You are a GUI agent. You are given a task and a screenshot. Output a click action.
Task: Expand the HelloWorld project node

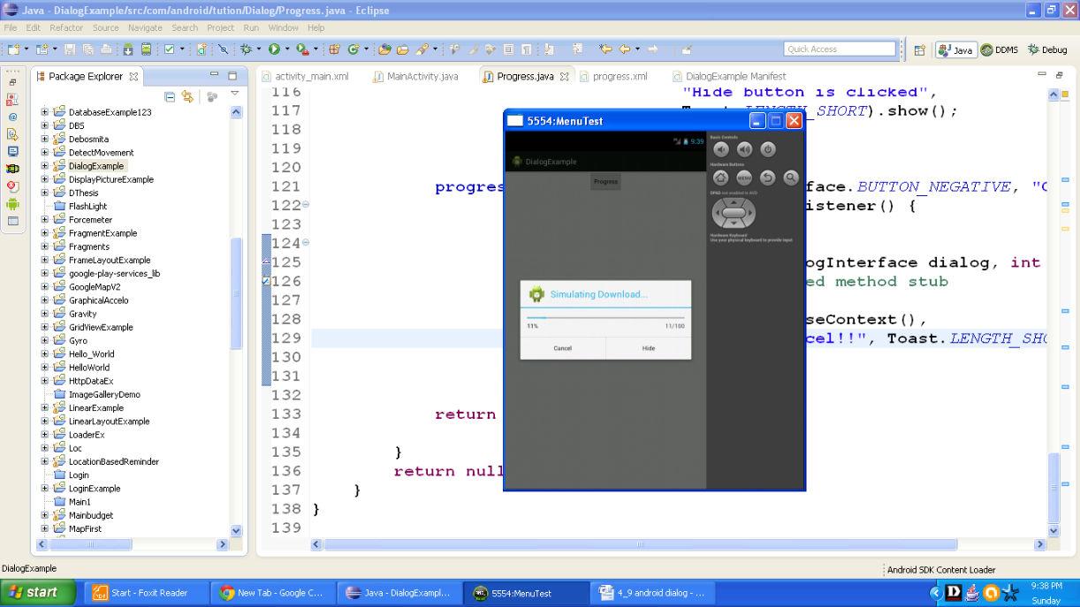click(x=45, y=368)
